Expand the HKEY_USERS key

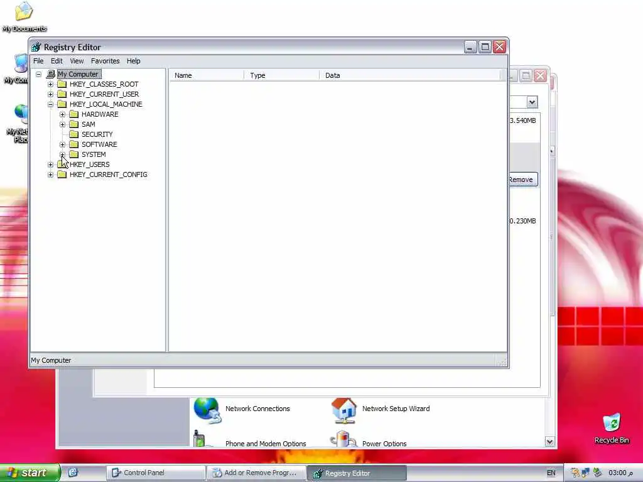50,164
